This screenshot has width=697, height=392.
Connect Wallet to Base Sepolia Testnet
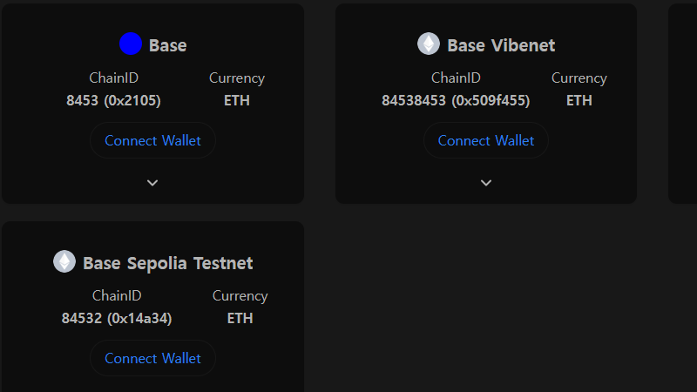point(152,358)
